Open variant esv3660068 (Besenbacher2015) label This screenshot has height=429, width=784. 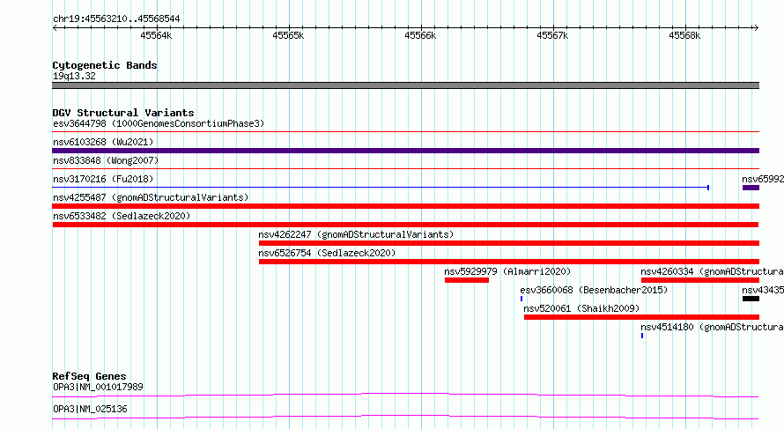(594, 290)
